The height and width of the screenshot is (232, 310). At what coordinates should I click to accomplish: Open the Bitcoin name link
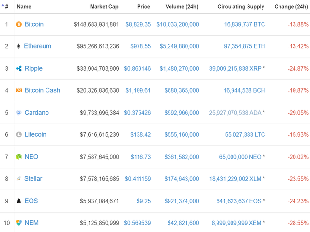coord(34,24)
